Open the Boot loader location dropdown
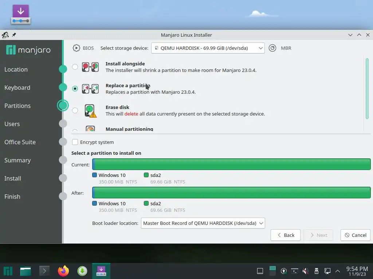The image size is (373, 279). 203,223
